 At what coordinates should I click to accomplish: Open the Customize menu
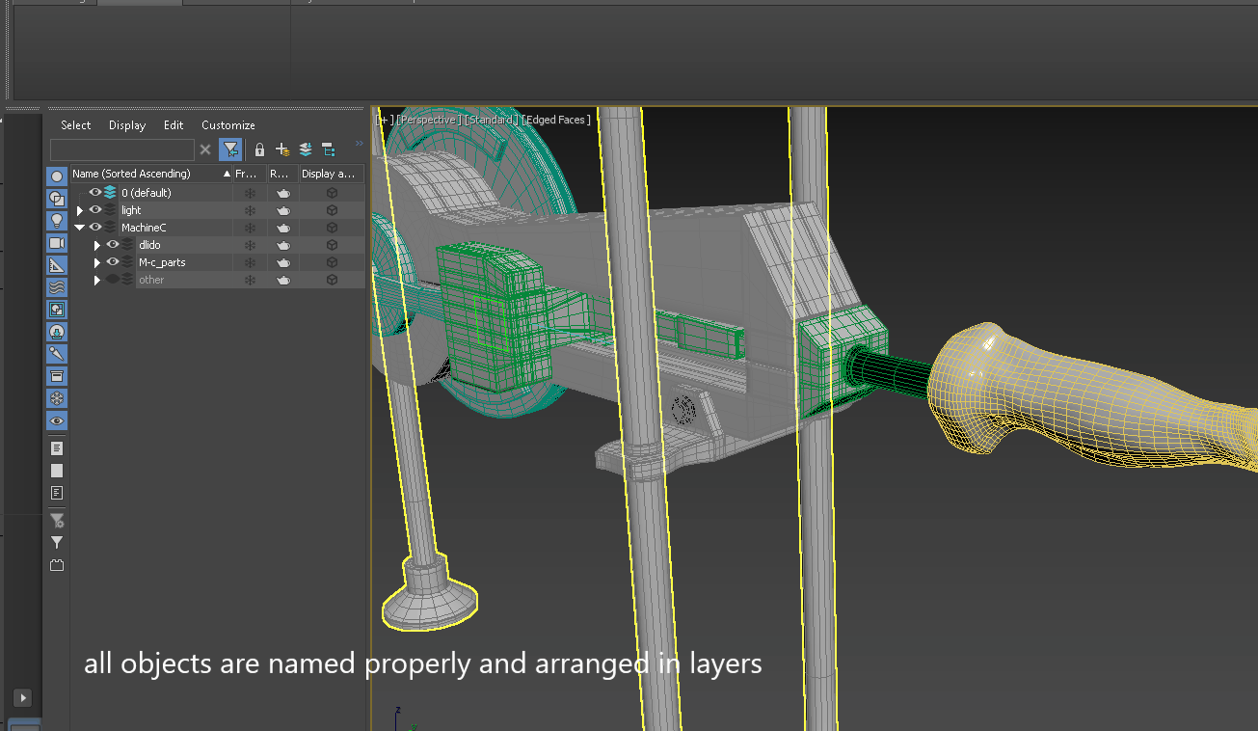click(228, 125)
